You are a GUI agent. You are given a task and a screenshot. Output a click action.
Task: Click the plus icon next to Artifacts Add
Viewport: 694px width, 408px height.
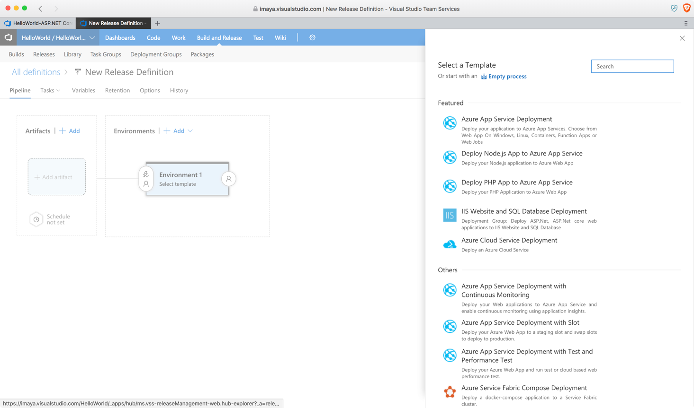coord(63,131)
